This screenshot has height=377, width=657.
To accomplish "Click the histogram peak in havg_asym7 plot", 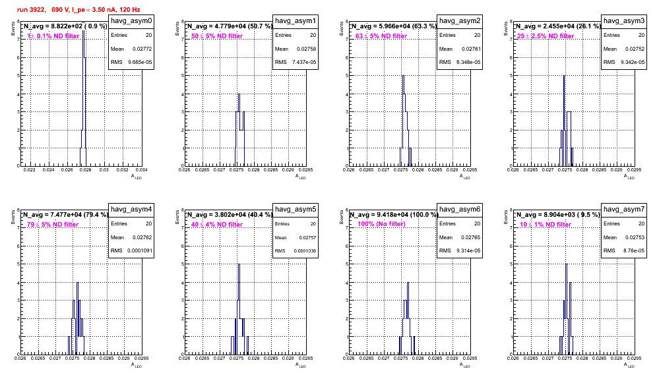I will tap(567, 265).
